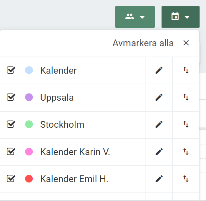Open the calendar icon dropdown button
The height and width of the screenshot is (201, 206).
180,17
